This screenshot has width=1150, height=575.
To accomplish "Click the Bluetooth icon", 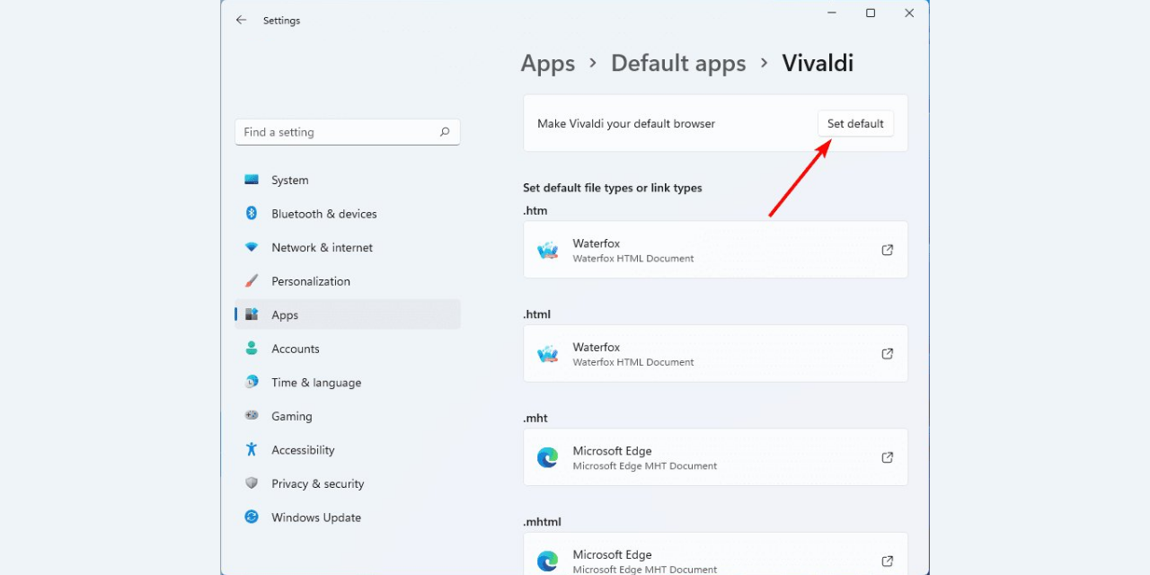I will (x=252, y=213).
